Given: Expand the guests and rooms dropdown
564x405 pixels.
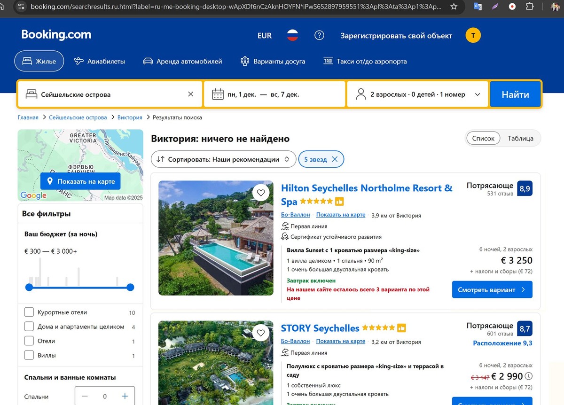Looking at the screenshot, I should [x=417, y=94].
